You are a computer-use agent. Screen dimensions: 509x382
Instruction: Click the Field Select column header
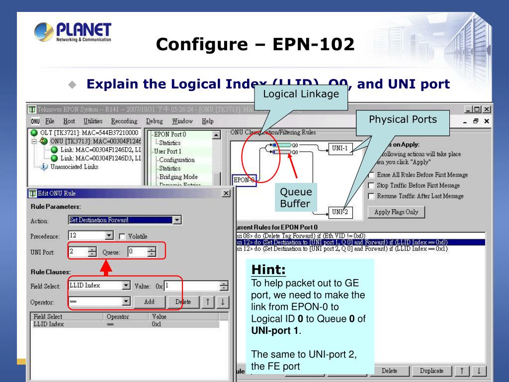pyautogui.click(x=67, y=317)
